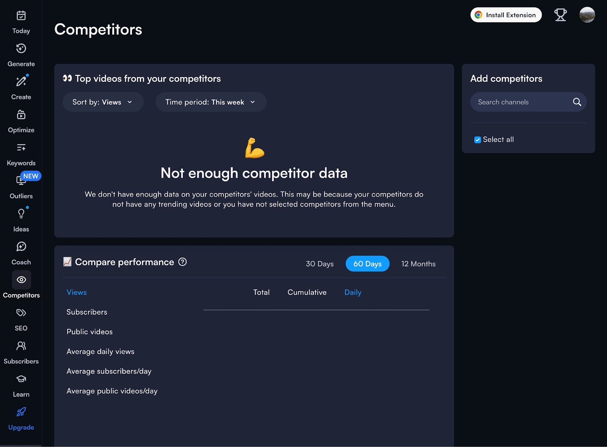
Task: Open the Today calendar icon in sidebar
Action: coord(21,16)
